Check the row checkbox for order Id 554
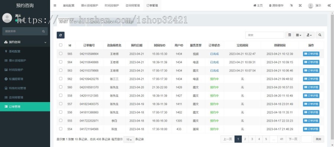The image size is (334, 147). click(x=61, y=129)
